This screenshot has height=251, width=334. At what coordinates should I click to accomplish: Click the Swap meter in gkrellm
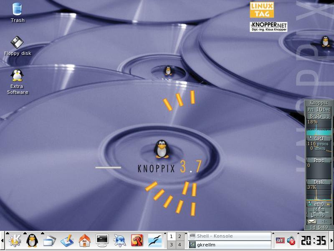click(x=319, y=215)
